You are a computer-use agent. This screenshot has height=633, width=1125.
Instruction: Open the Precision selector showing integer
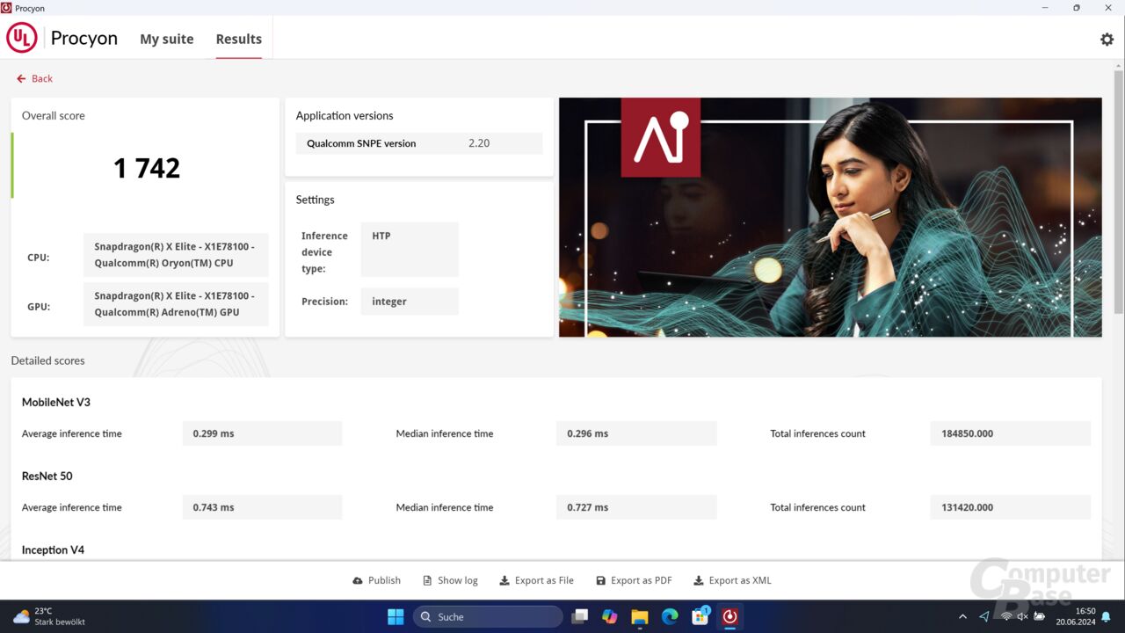pos(410,301)
